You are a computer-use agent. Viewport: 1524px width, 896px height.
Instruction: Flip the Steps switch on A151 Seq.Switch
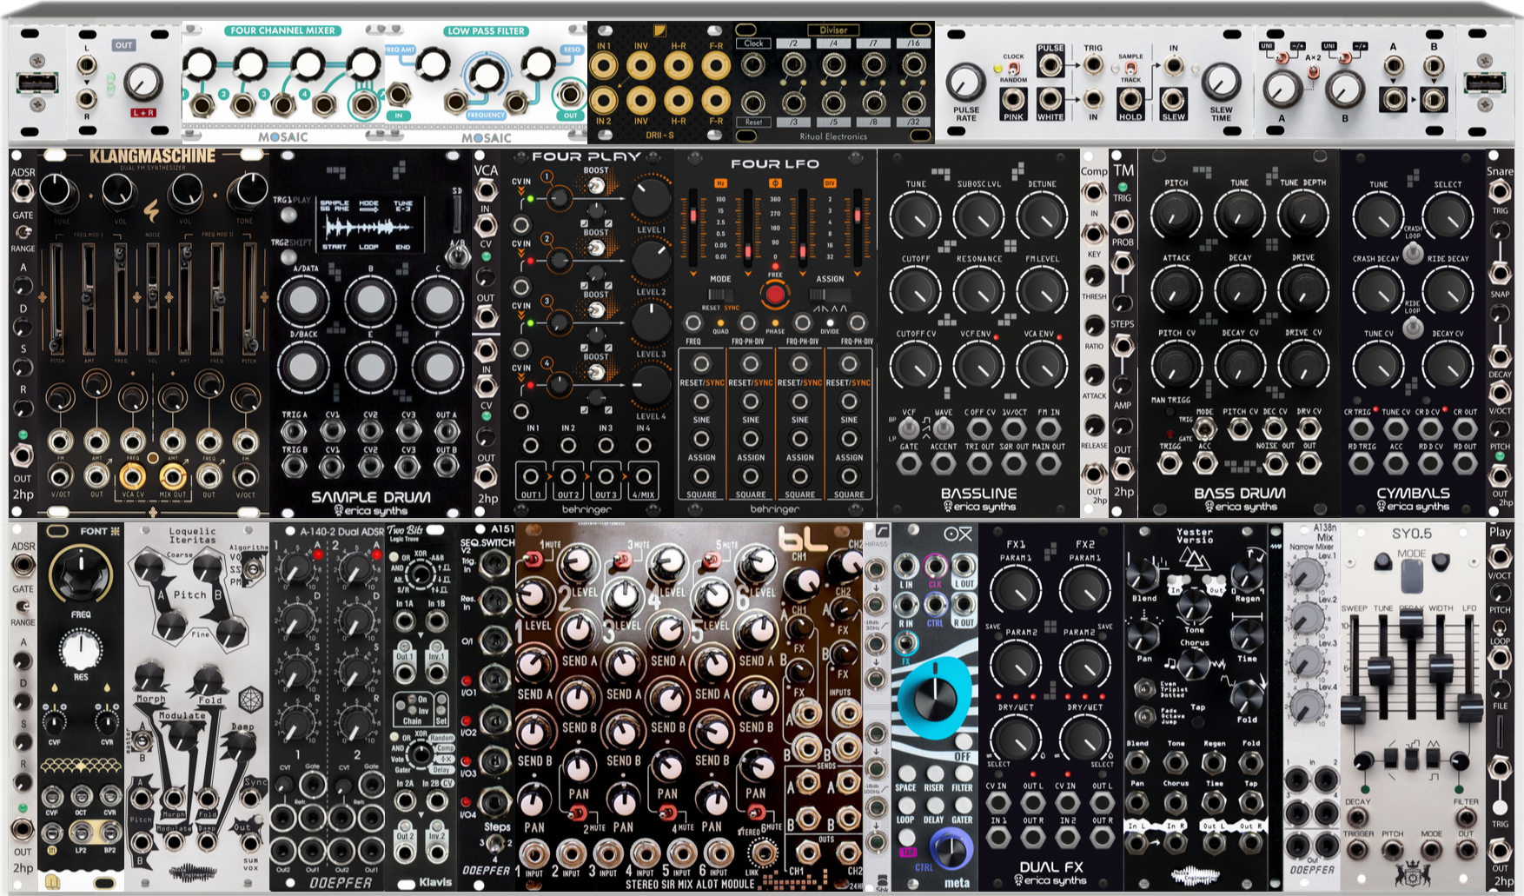click(494, 845)
